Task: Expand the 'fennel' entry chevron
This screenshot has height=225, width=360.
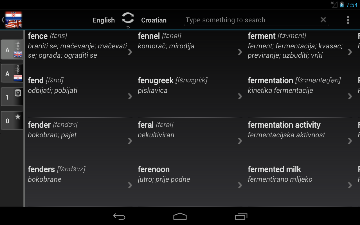Action: tap(240, 52)
